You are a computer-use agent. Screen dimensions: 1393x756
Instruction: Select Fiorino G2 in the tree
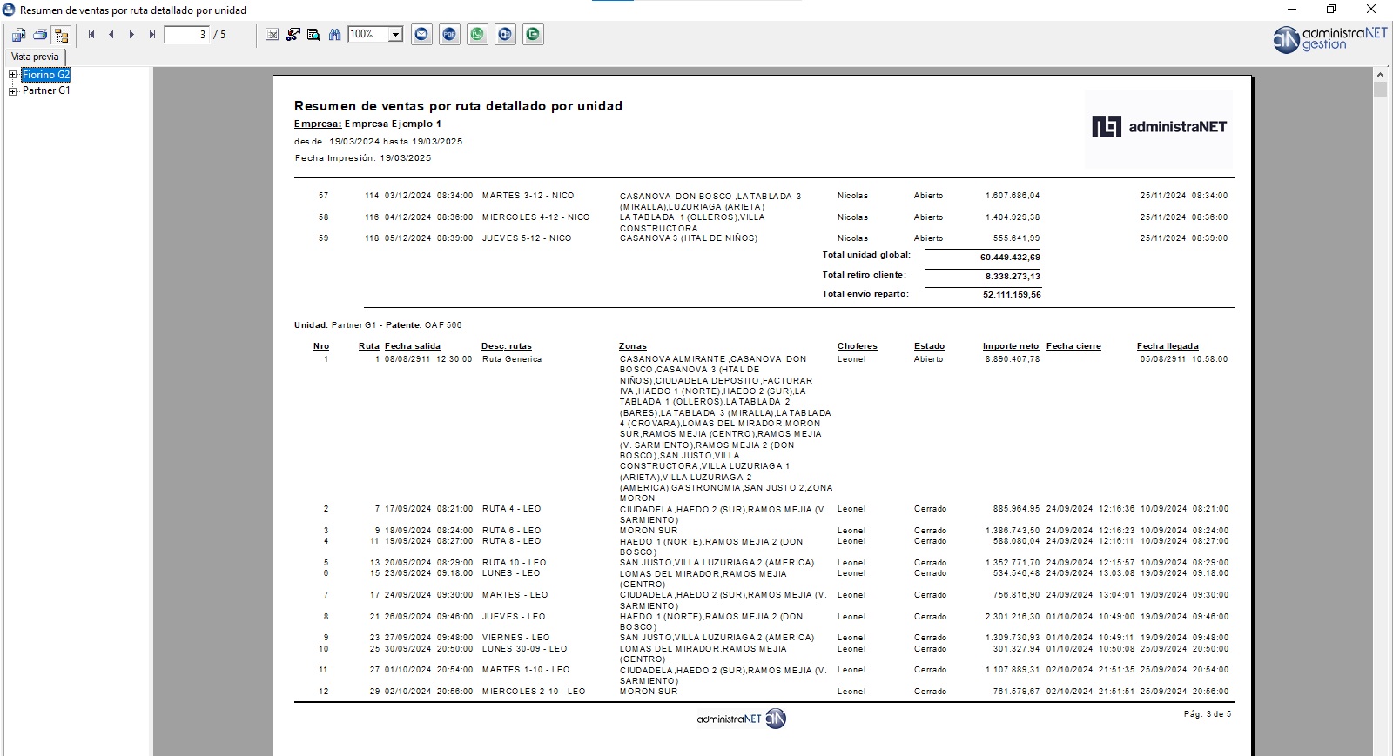tap(46, 75)
